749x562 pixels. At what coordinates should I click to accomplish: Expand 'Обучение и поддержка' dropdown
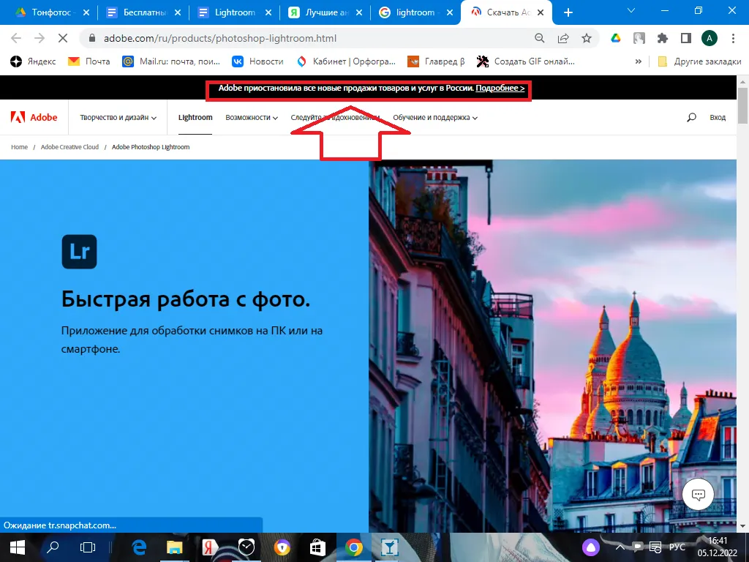[435, 118]
